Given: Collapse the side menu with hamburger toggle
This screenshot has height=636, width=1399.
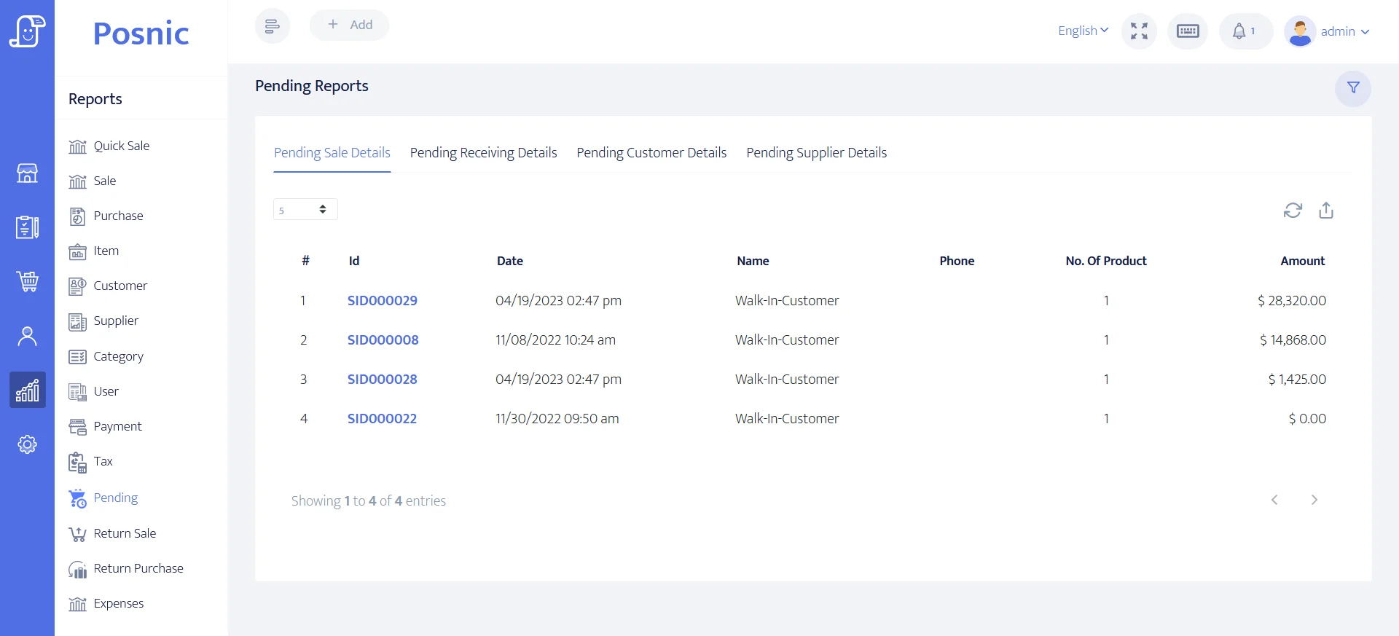Looking at the screenshot, I should coord(272,26).
